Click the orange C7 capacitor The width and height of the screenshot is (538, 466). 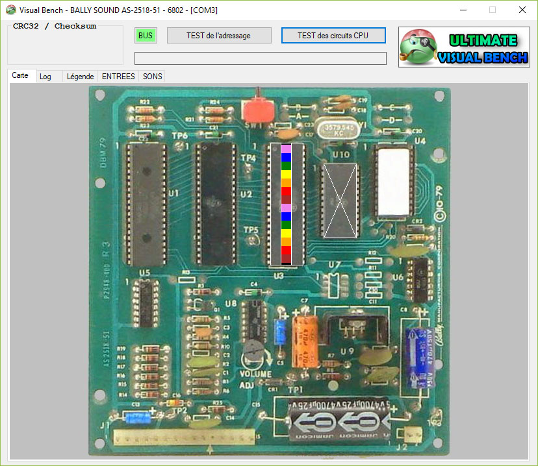click(305, 341)
